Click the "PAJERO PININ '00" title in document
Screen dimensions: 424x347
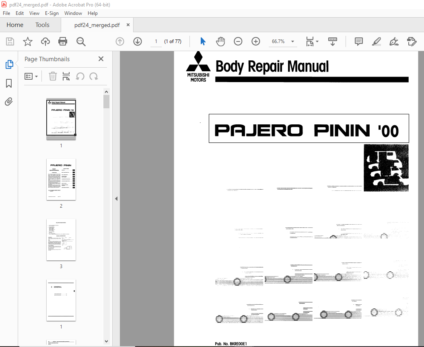click(307, 130)
